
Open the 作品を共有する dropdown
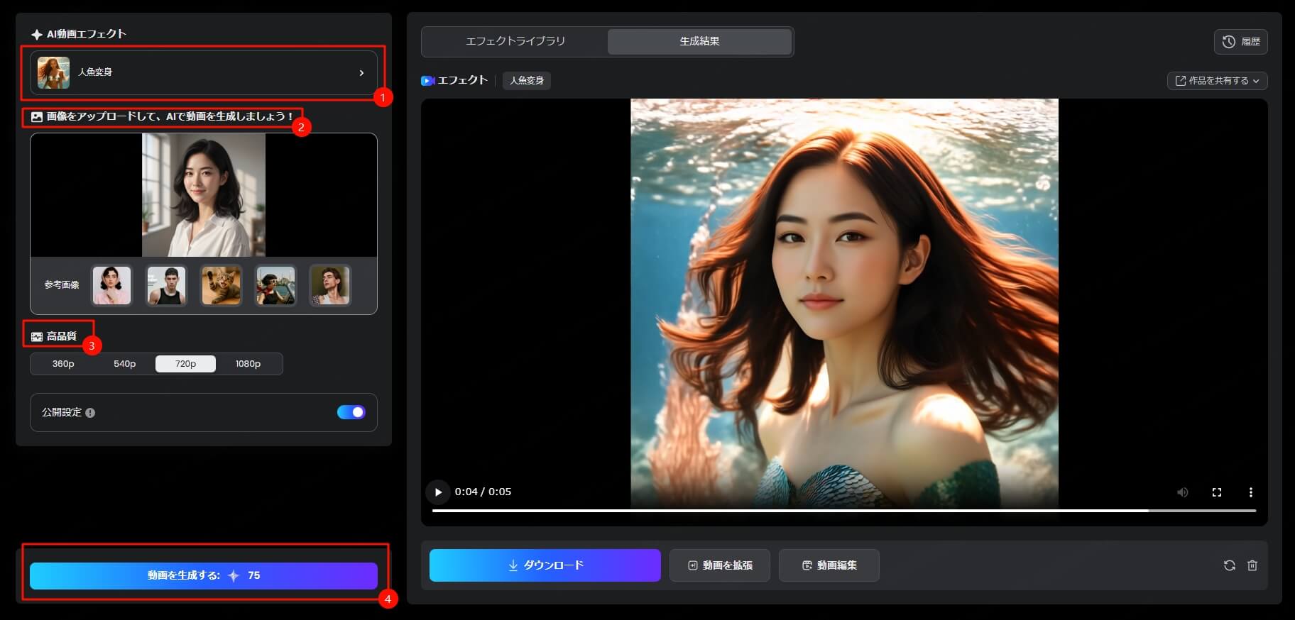1217,81
